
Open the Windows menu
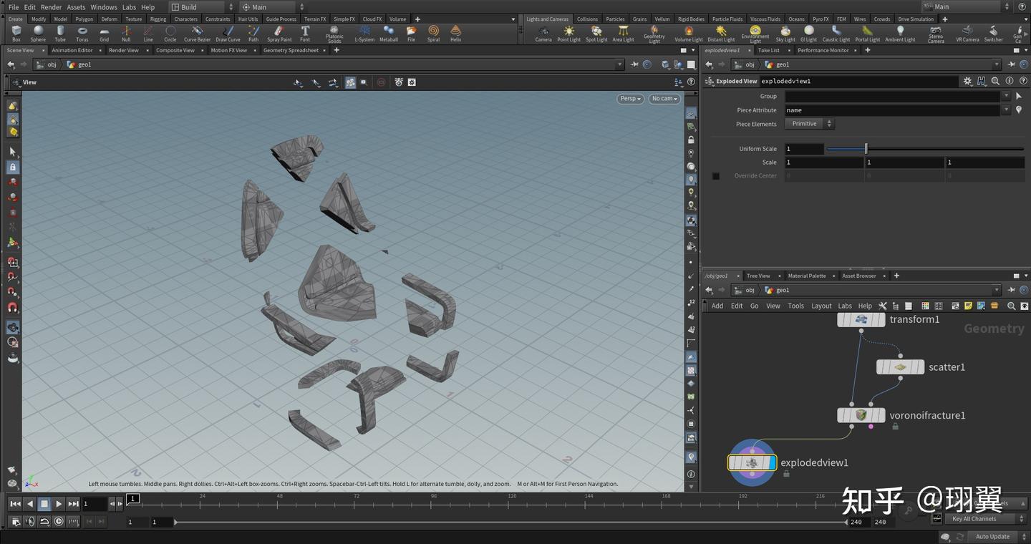pos(104,7)
